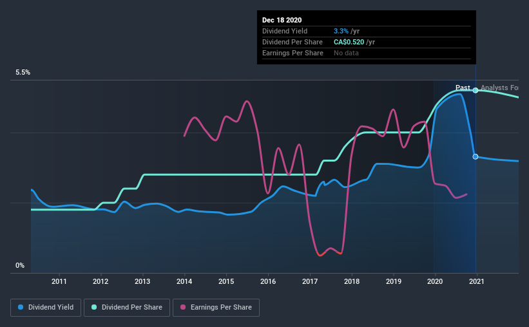This screenshot has height=327, width=529.
Task: Click the 2021 x-axis year label
Action: click(477, 281)
